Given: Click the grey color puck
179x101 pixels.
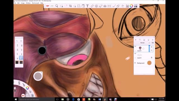Looking at the screenshot, I should coord(38,76).
